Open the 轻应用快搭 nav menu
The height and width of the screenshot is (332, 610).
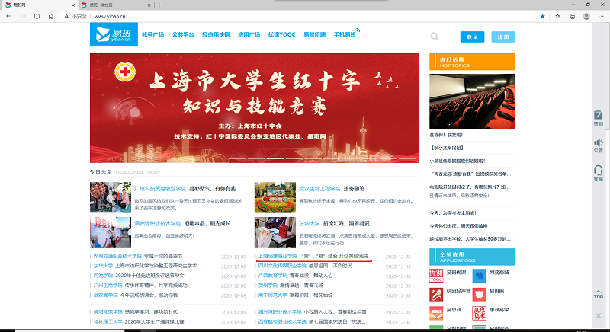tap(216, 34)
